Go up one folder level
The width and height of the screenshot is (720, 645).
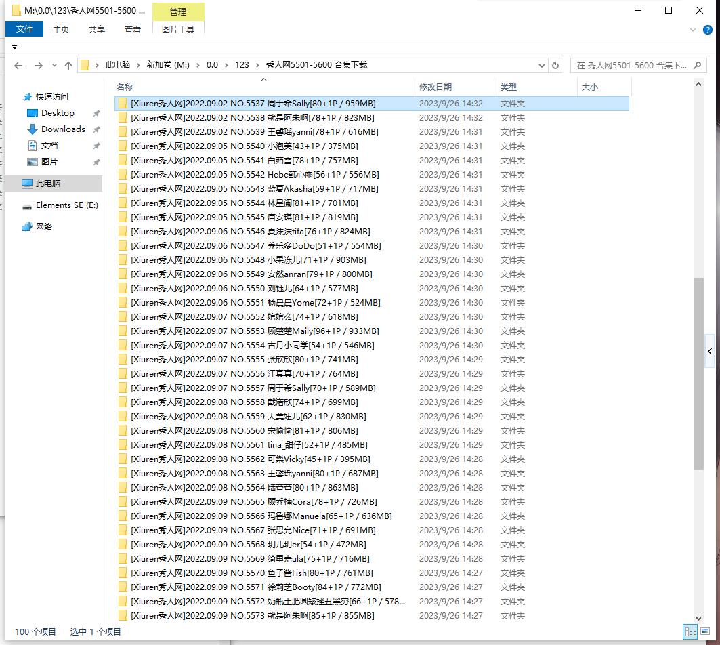(68, 66)
